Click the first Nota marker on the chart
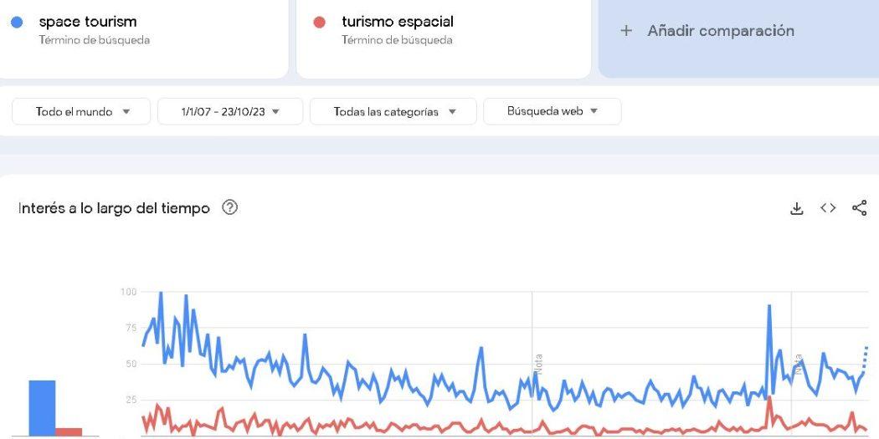Viewport: 879px width, 439px height. pos(538,364)
